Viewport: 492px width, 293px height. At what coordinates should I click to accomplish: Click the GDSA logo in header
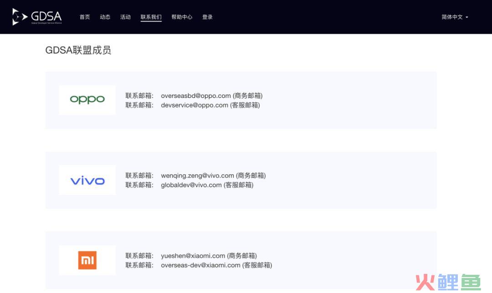[37, 17]
